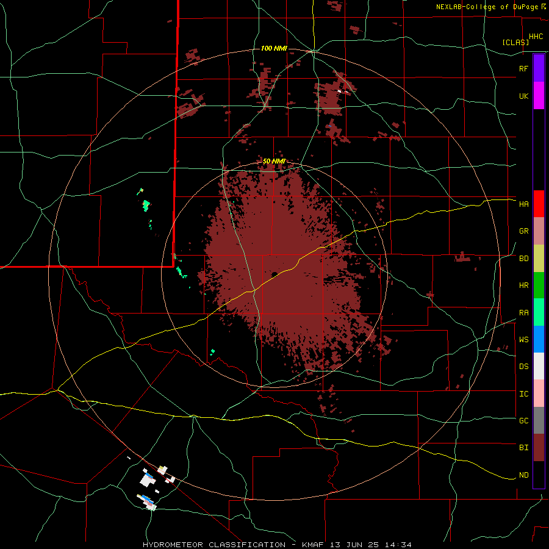Click the BI brown legend block
Screen dimensions: 549x549
pyautogui.click(x=539, y=448)
